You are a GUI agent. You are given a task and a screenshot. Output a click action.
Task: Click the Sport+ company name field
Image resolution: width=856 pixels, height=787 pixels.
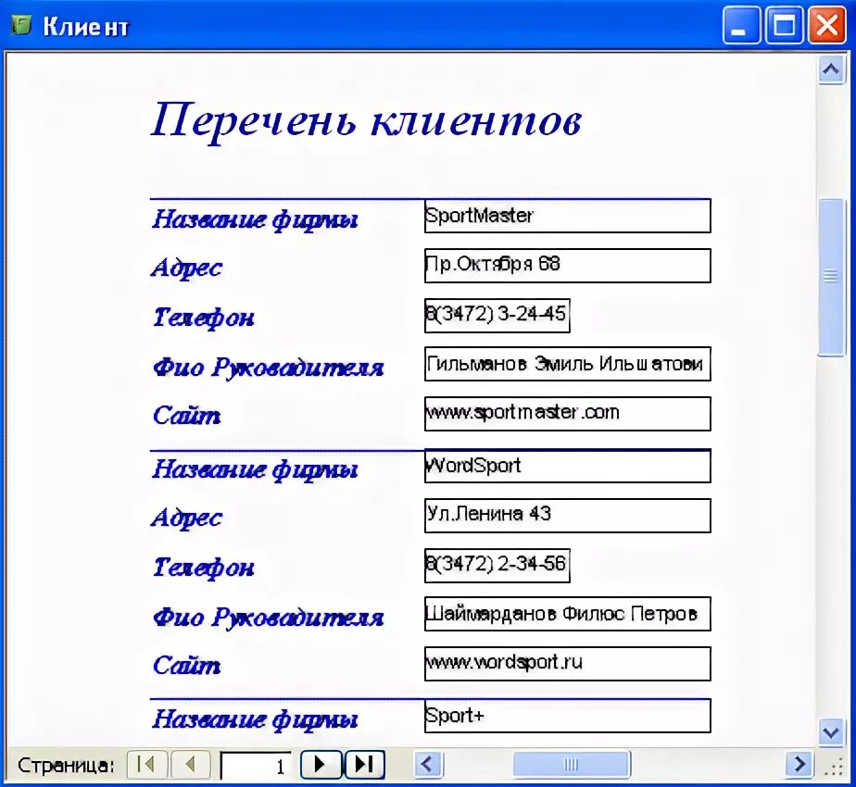[568, 716]
